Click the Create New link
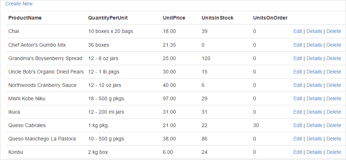The image size is (346, 160). coord(19,4)
